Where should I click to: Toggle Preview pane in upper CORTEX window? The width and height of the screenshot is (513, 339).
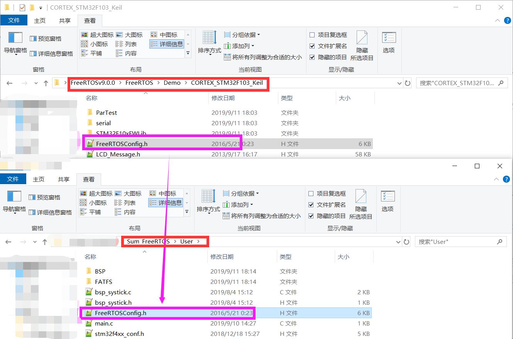(x=46, y=39)
